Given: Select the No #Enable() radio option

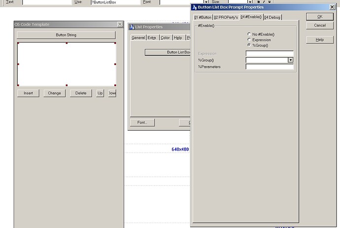Looking at the screenshot, I should [x=261, y=34].
